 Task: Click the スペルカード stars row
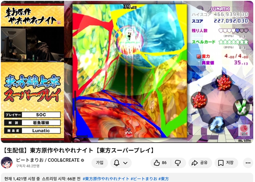coord(233,42)
